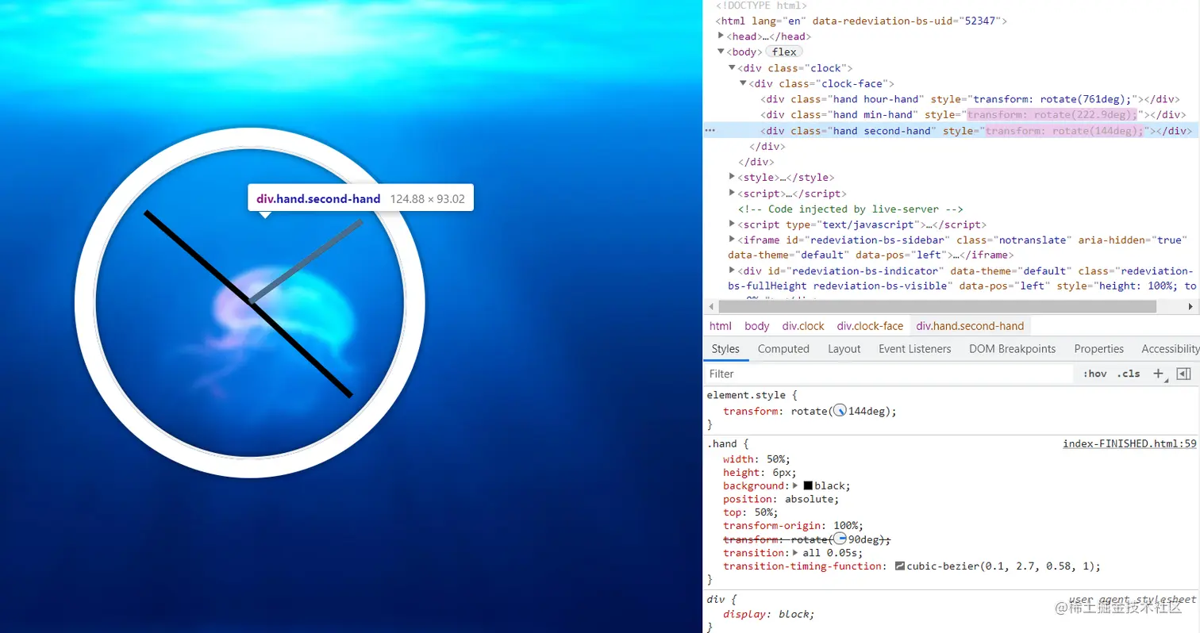Click the thin grey second hand on clock

(306, 262)
